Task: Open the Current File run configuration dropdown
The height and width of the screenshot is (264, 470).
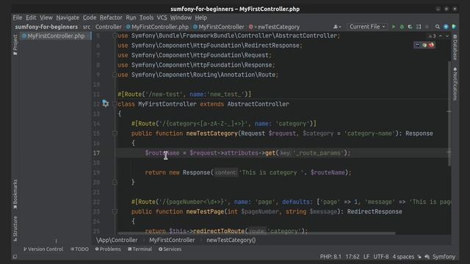Action: (367, 26)
